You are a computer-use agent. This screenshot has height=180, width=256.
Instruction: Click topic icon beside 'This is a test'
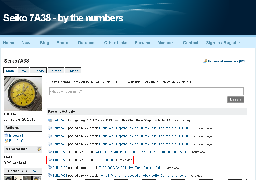coord(49,159)
